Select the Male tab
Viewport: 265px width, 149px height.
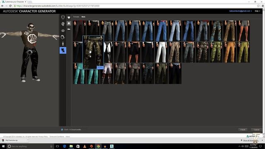pos(83,17)
